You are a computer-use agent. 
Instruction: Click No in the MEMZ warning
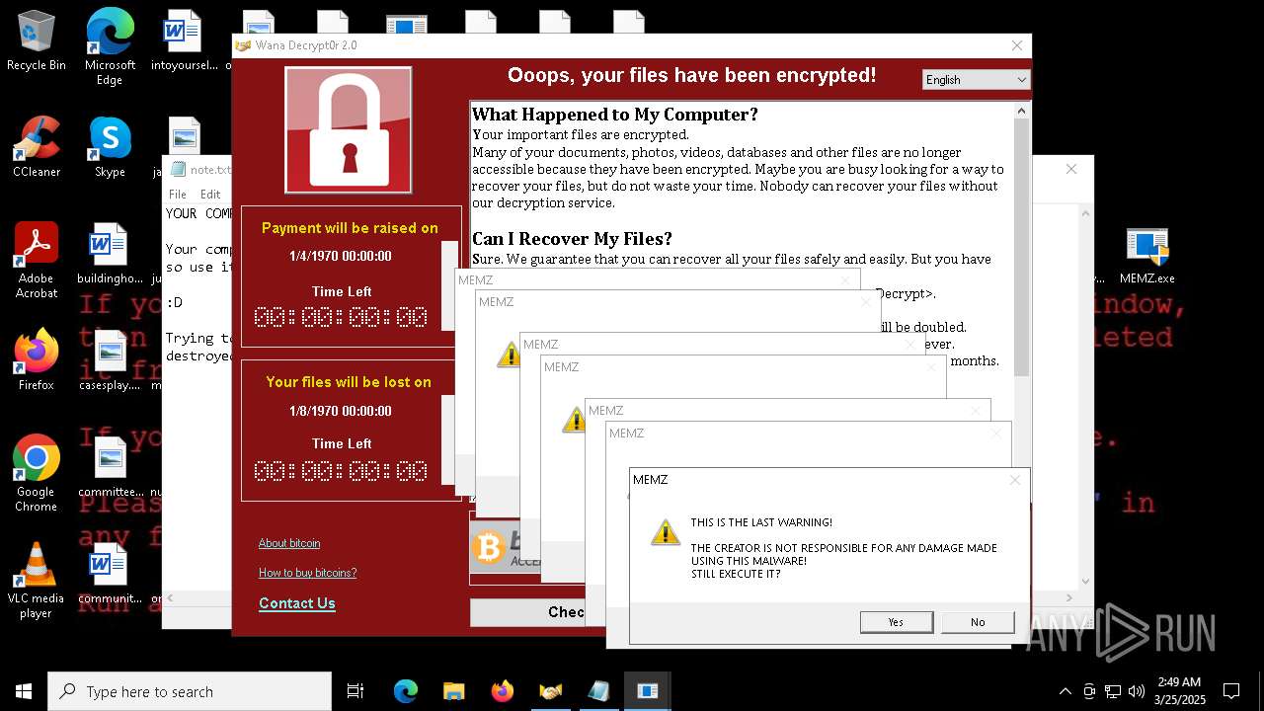[978, 622]
